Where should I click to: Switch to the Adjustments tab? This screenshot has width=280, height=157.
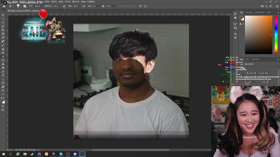pyautogui.click(x=247, y=59)
